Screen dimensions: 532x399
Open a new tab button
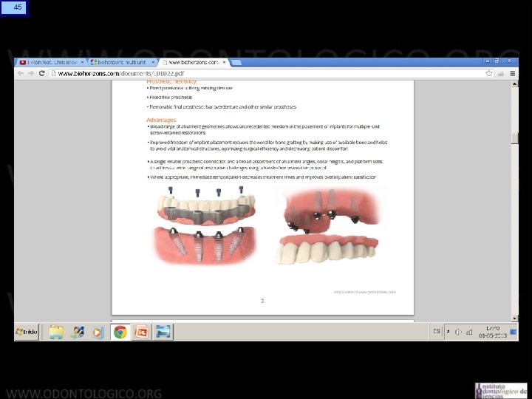tap(236, 62)
